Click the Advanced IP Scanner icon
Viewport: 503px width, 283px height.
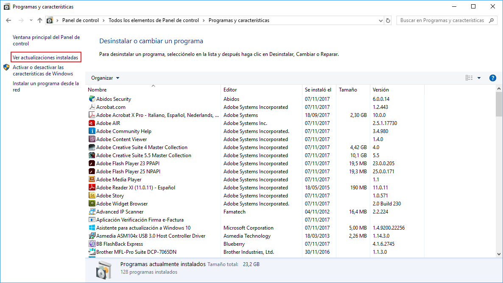pos(92,211)
